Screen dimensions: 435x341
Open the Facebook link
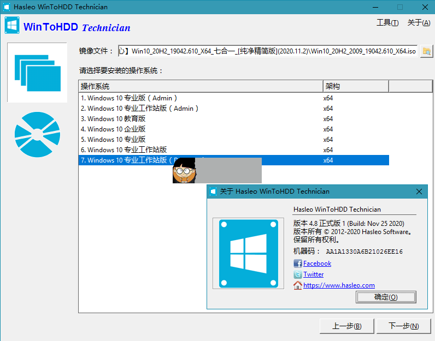317,264
